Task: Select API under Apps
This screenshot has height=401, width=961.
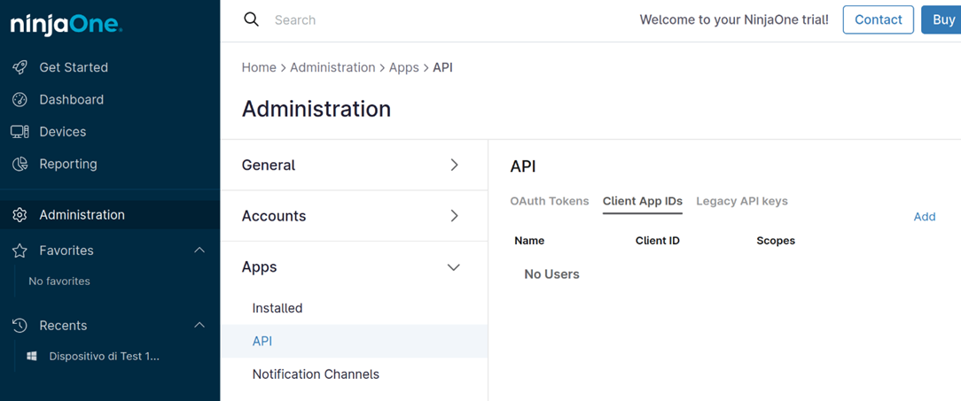Action: click(x=354, y=341)
